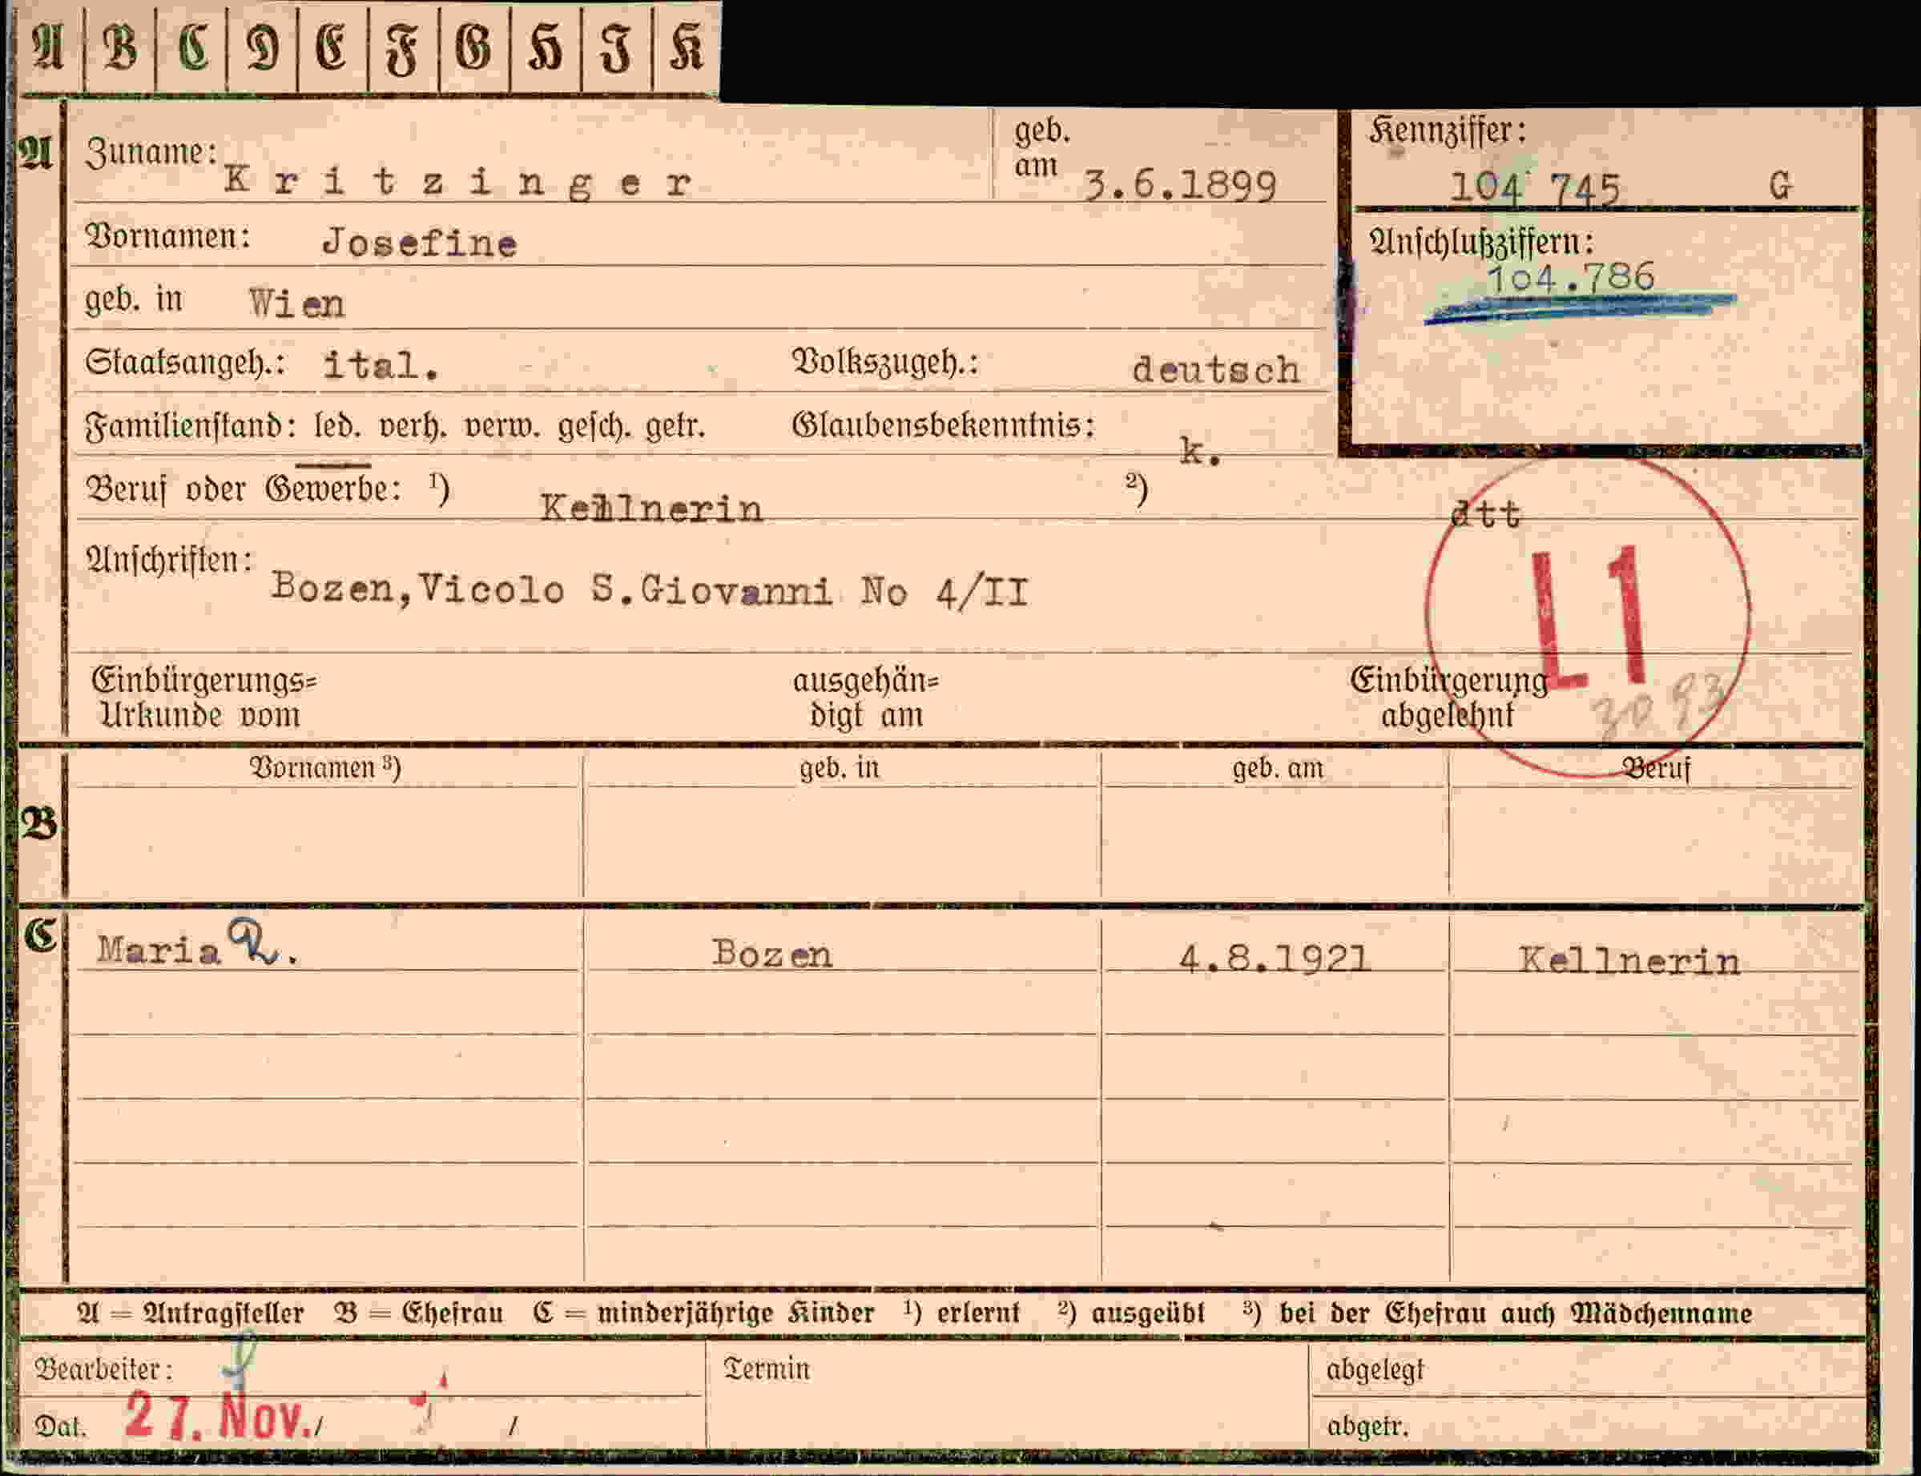This screenshot has height=1476, width=1921.
Task: Click the first name 'Josefine'
Action: click(x=420, y=243)
